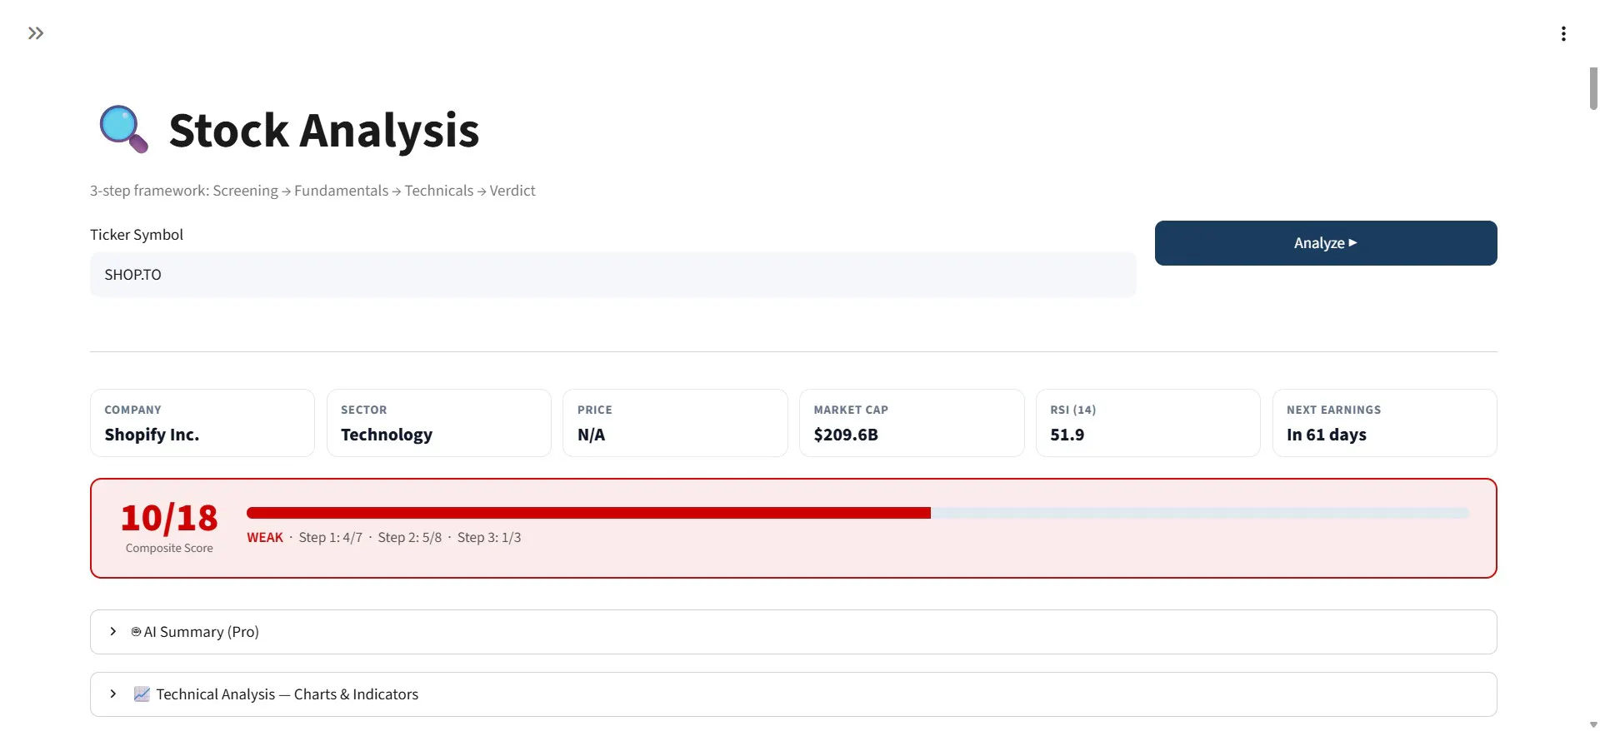Click the magnifying glass logo icon
This screenshot has height=731, width=1600.
pyautogui.click(x=124, y=129)
